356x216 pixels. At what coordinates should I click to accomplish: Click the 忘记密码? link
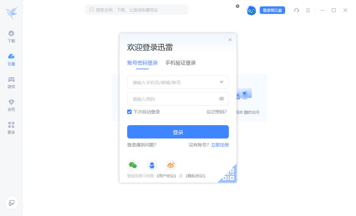pos(216,112)
